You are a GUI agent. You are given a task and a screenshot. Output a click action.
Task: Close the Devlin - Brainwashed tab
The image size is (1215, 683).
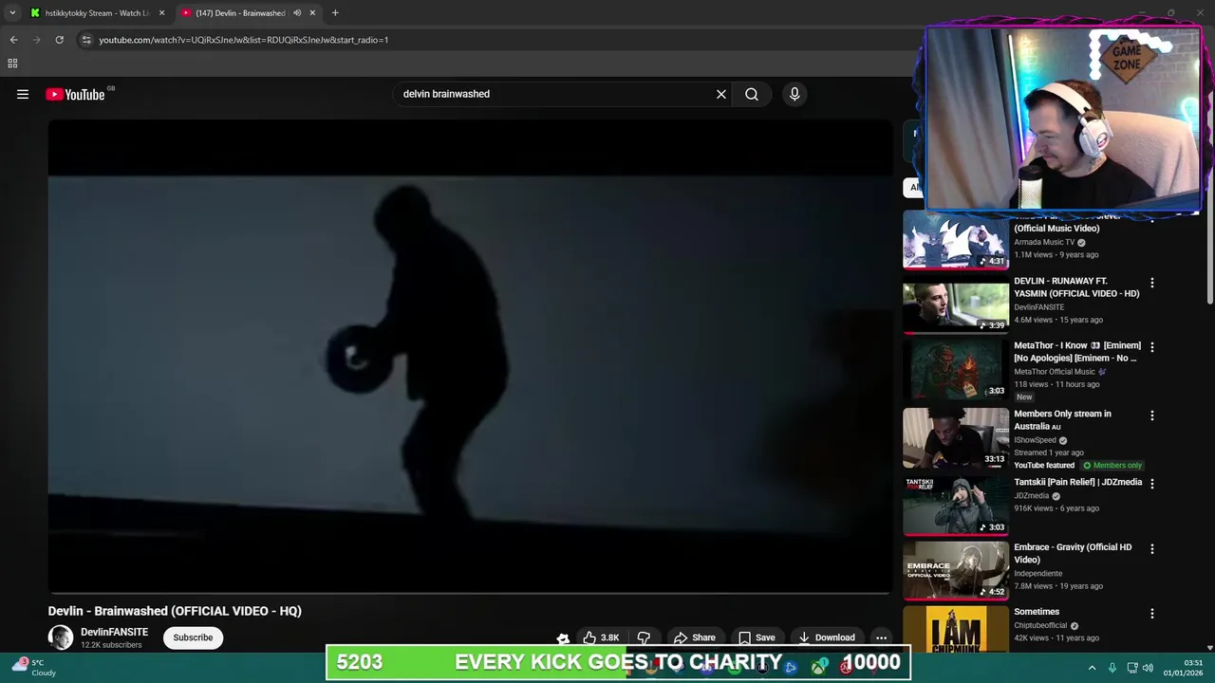pyautogui.click(x=312, y=13)
